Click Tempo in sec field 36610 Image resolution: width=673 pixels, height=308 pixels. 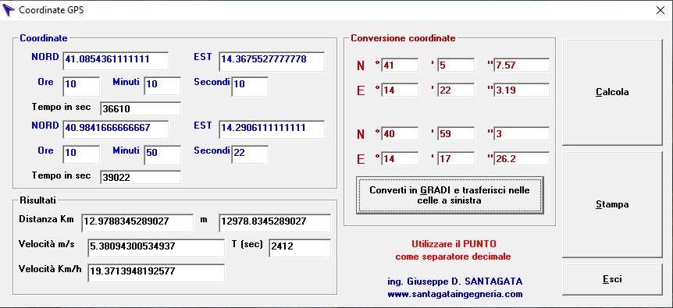pyautogui.click(x=141, y=109)
